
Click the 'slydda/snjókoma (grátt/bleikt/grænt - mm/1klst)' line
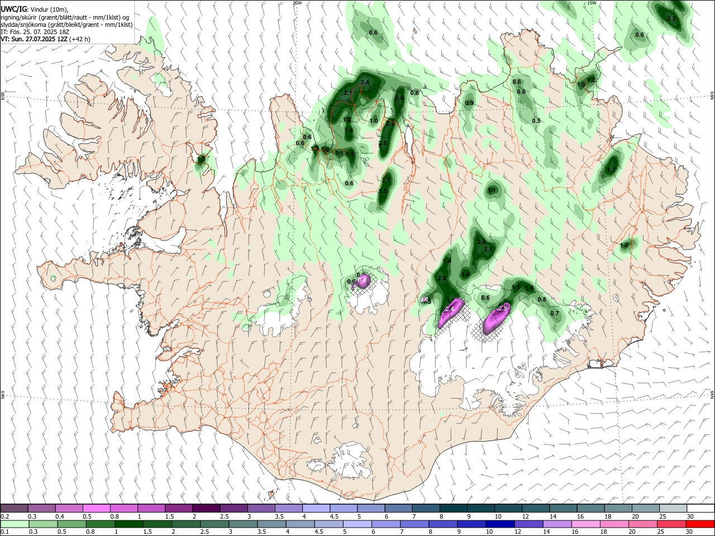point(66,25)
